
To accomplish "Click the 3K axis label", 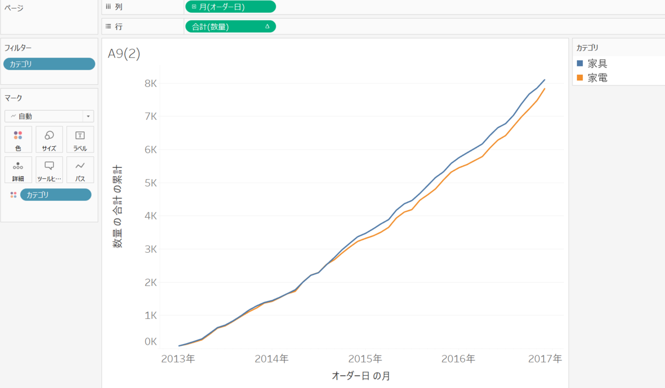I will coord(150,249).
